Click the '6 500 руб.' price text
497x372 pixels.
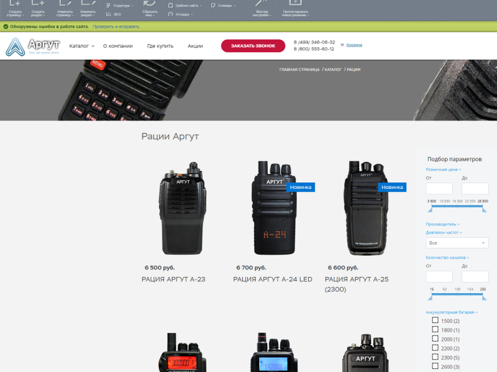(x=160, y=268)
